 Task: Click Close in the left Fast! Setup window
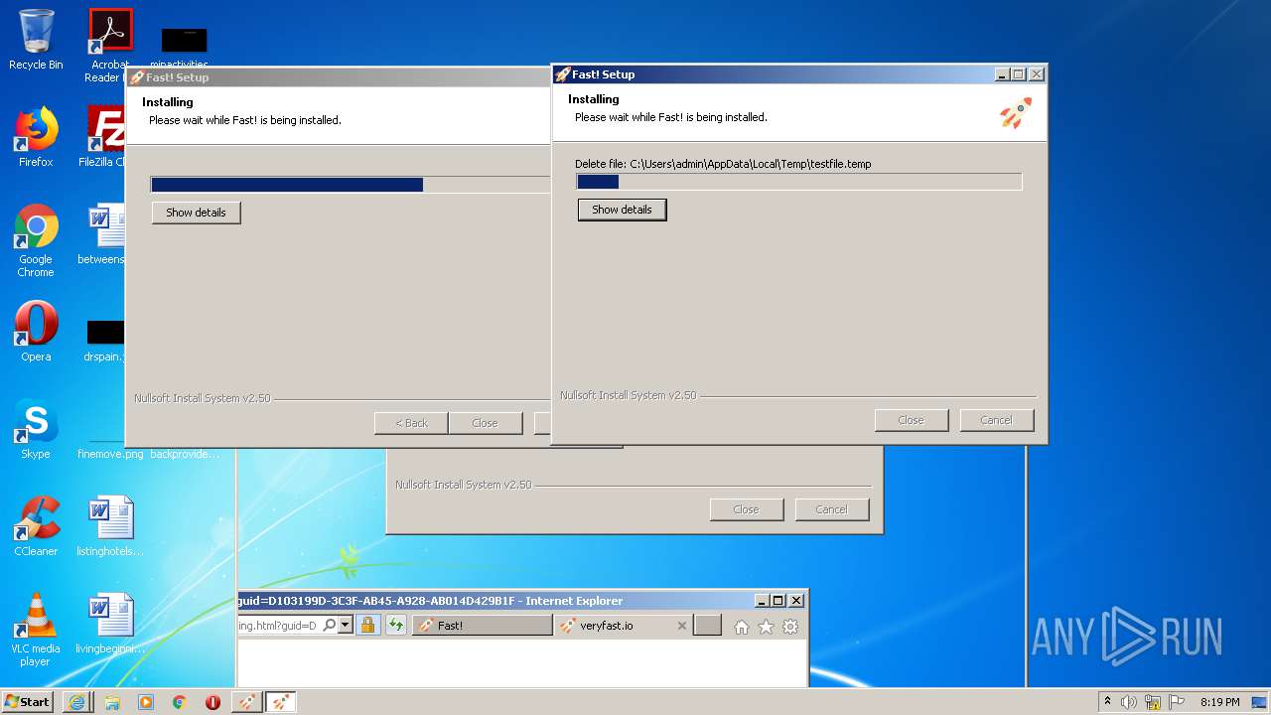485,423
